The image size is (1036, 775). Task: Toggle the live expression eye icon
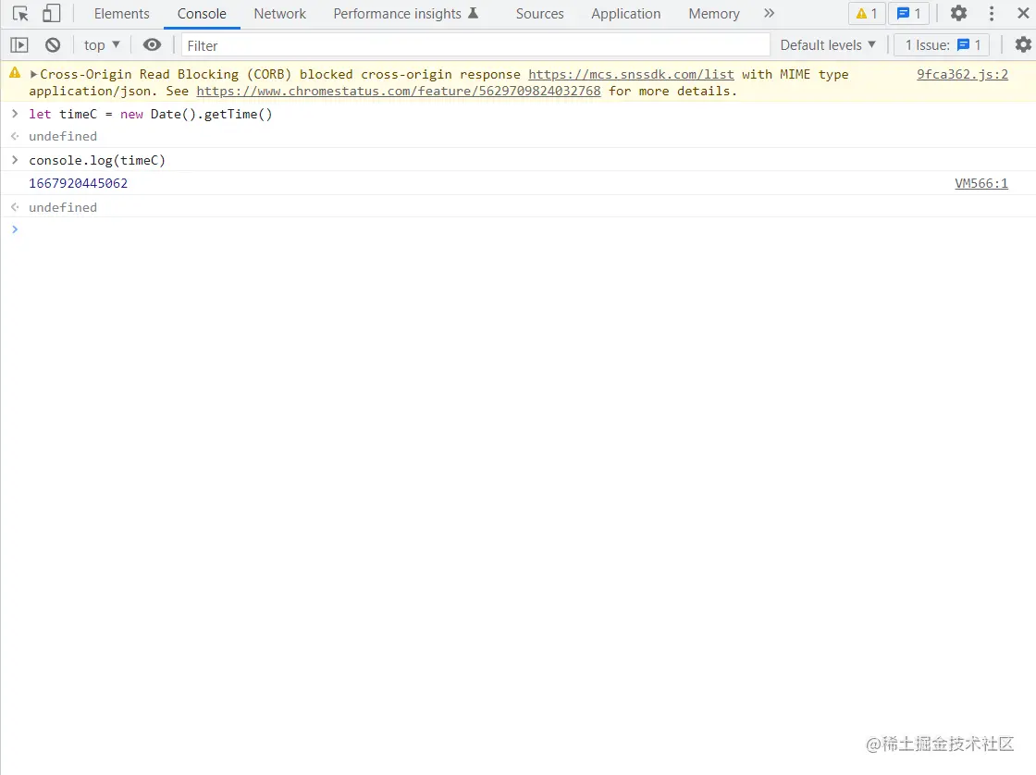[152, 45]
